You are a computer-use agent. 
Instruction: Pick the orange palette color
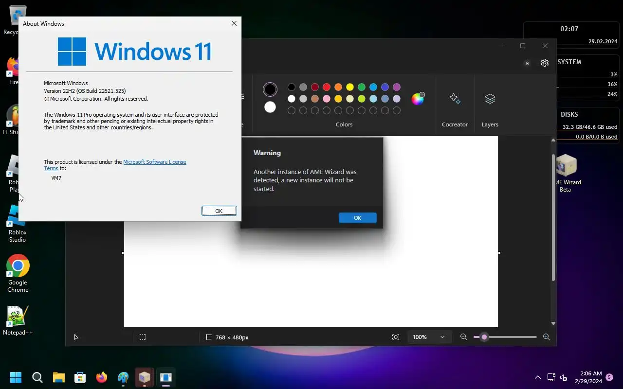[338, 87]
